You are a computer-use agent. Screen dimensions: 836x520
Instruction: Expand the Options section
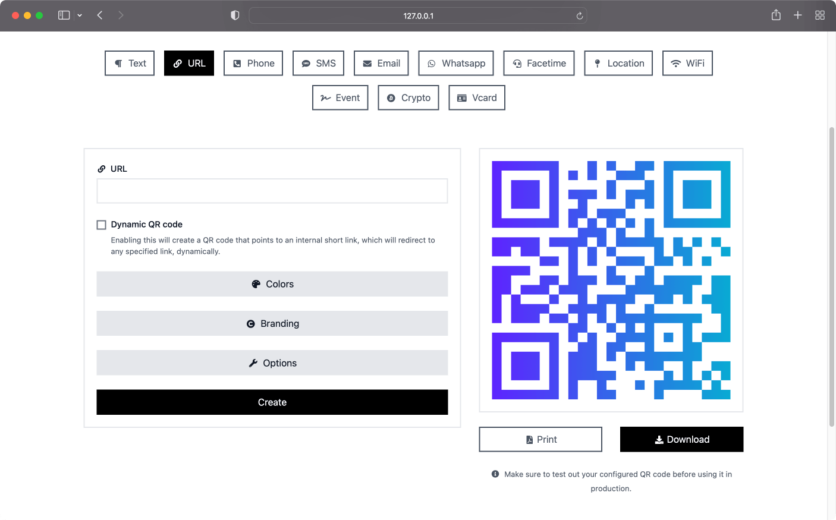272,363
